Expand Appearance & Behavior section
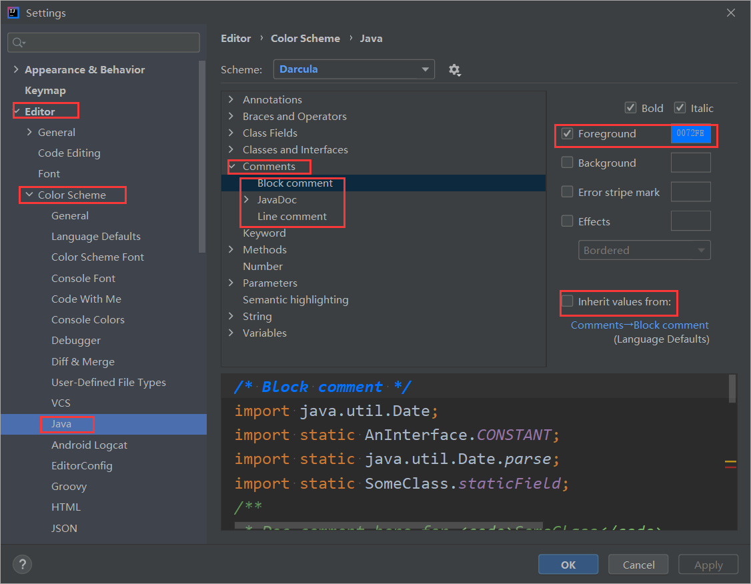The width and height of the screenshot is (751, 584). [16, 69]
